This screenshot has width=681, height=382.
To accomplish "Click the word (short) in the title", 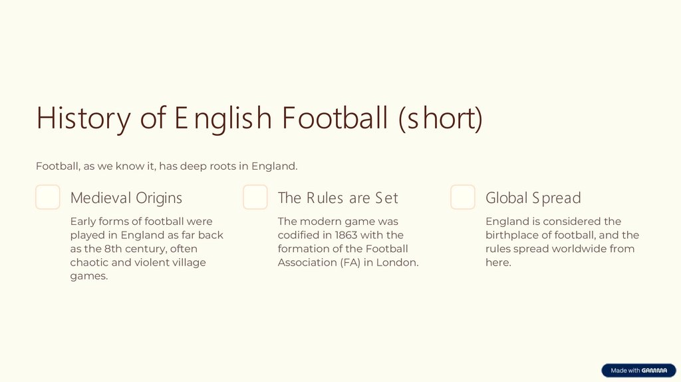I will [440, 118].
